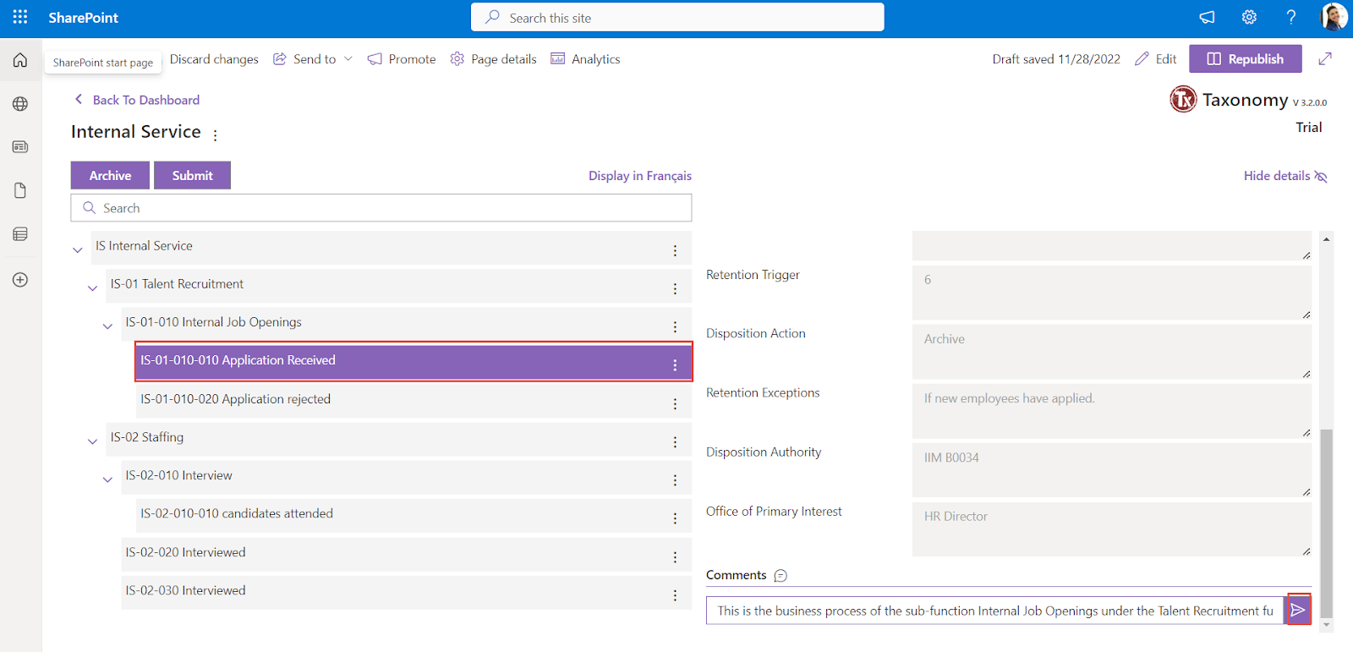Open options for IS-01 Talent Recruitment row

tap(675, 288)
